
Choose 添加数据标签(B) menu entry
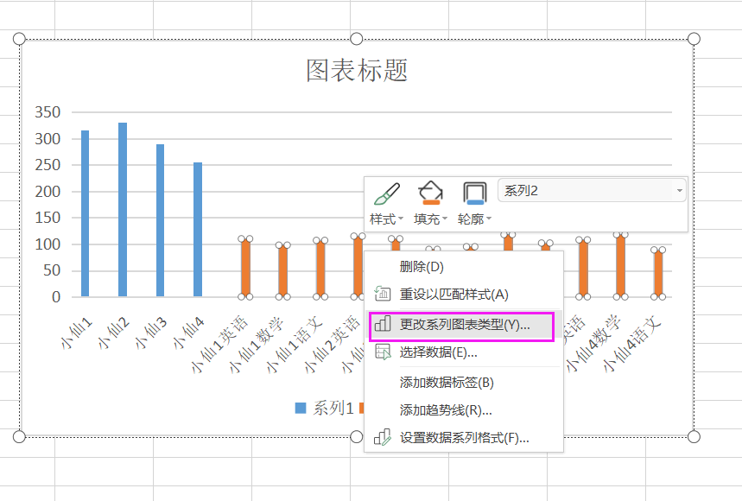point(464,383)
